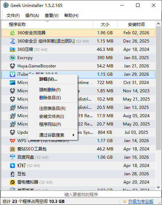Click the 钉钉 icon
The width and height of the screenshot is (162, 205).
(12, 166)
